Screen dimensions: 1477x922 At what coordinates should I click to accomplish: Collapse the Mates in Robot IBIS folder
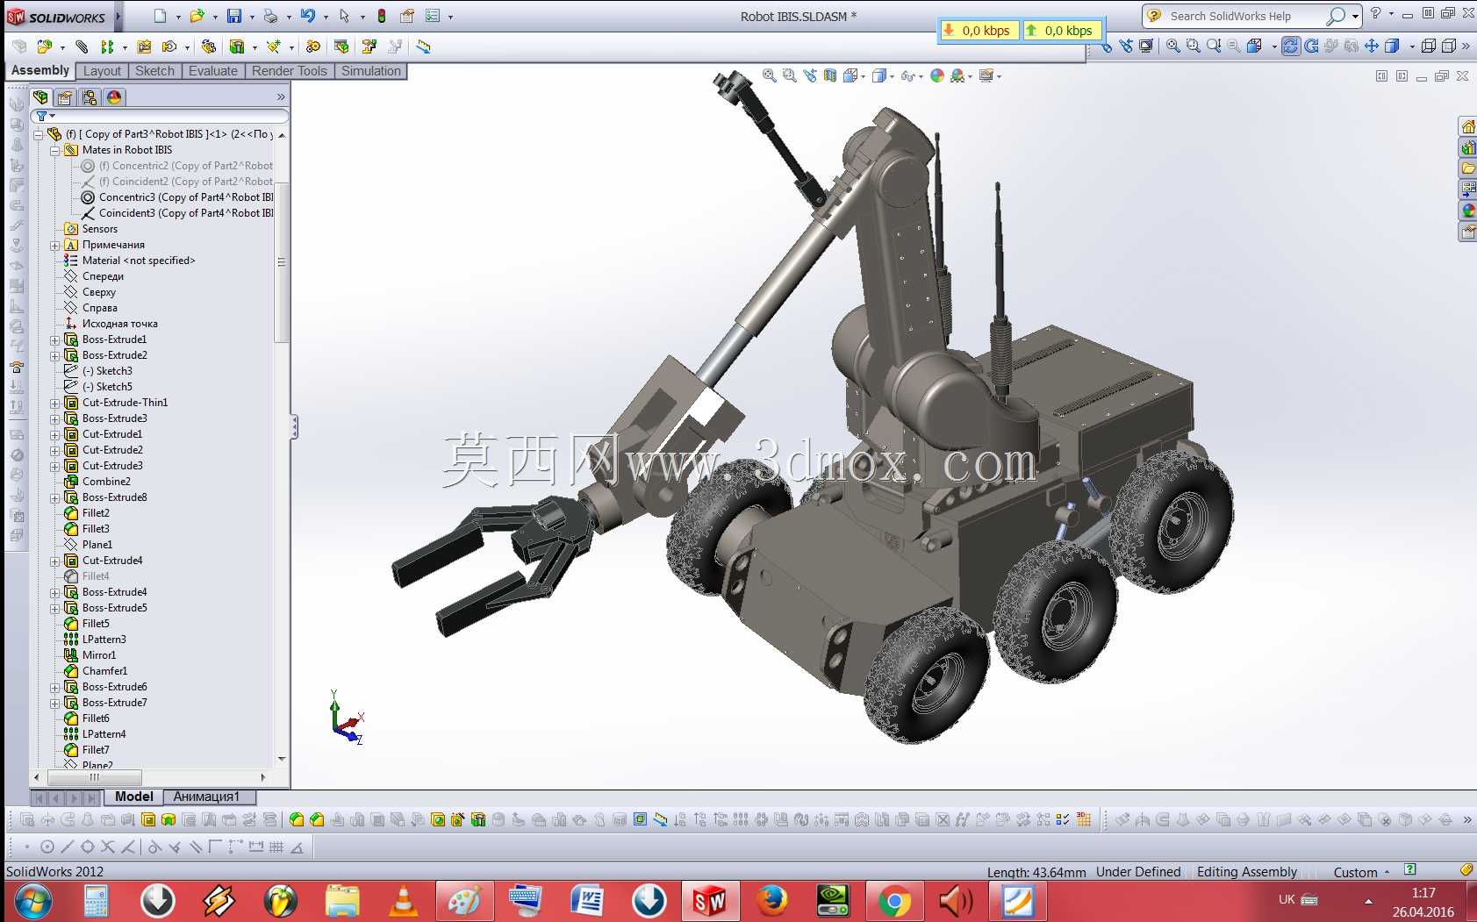tap(54, 151)
